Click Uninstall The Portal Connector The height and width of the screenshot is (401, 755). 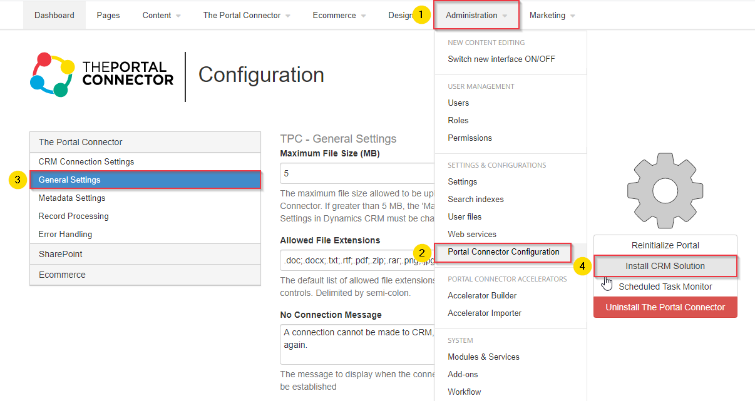(x=665, y=307)
